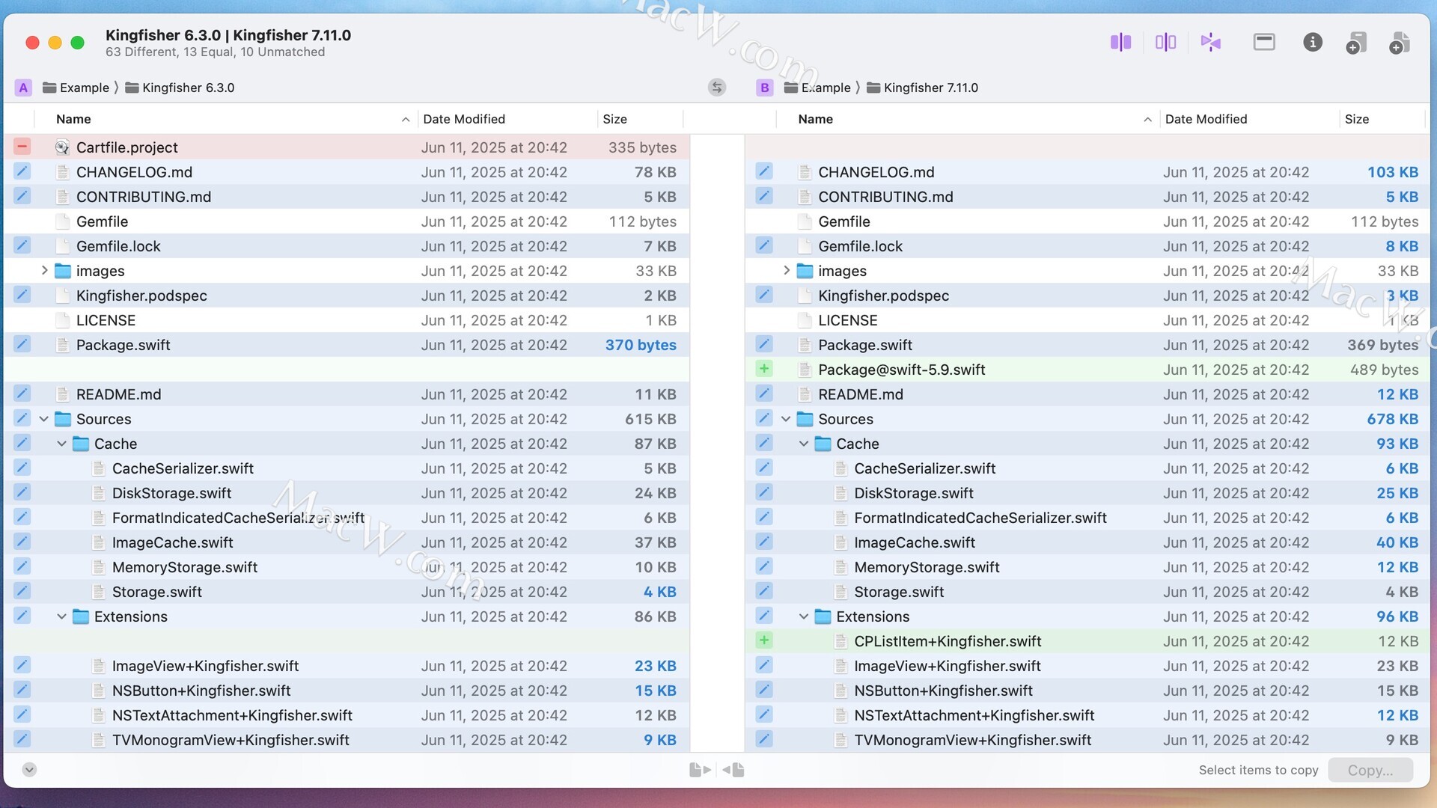Select right NSButton+Kingfisher.swift
The height and width of the screenshot is (808, 1437).
click(x=1087, y=691)
